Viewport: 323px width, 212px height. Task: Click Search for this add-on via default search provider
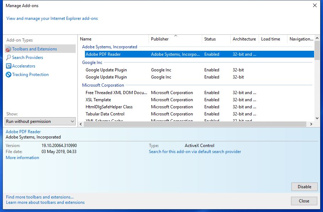click(195, 152)
